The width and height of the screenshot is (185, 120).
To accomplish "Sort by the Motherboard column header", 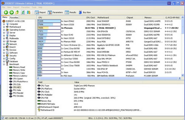I will click(x=110, y=17).
